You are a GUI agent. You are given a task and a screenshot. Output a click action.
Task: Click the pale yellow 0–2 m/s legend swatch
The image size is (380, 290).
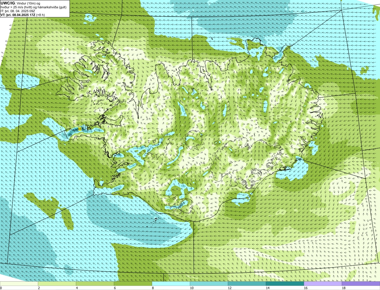point(19,284)
